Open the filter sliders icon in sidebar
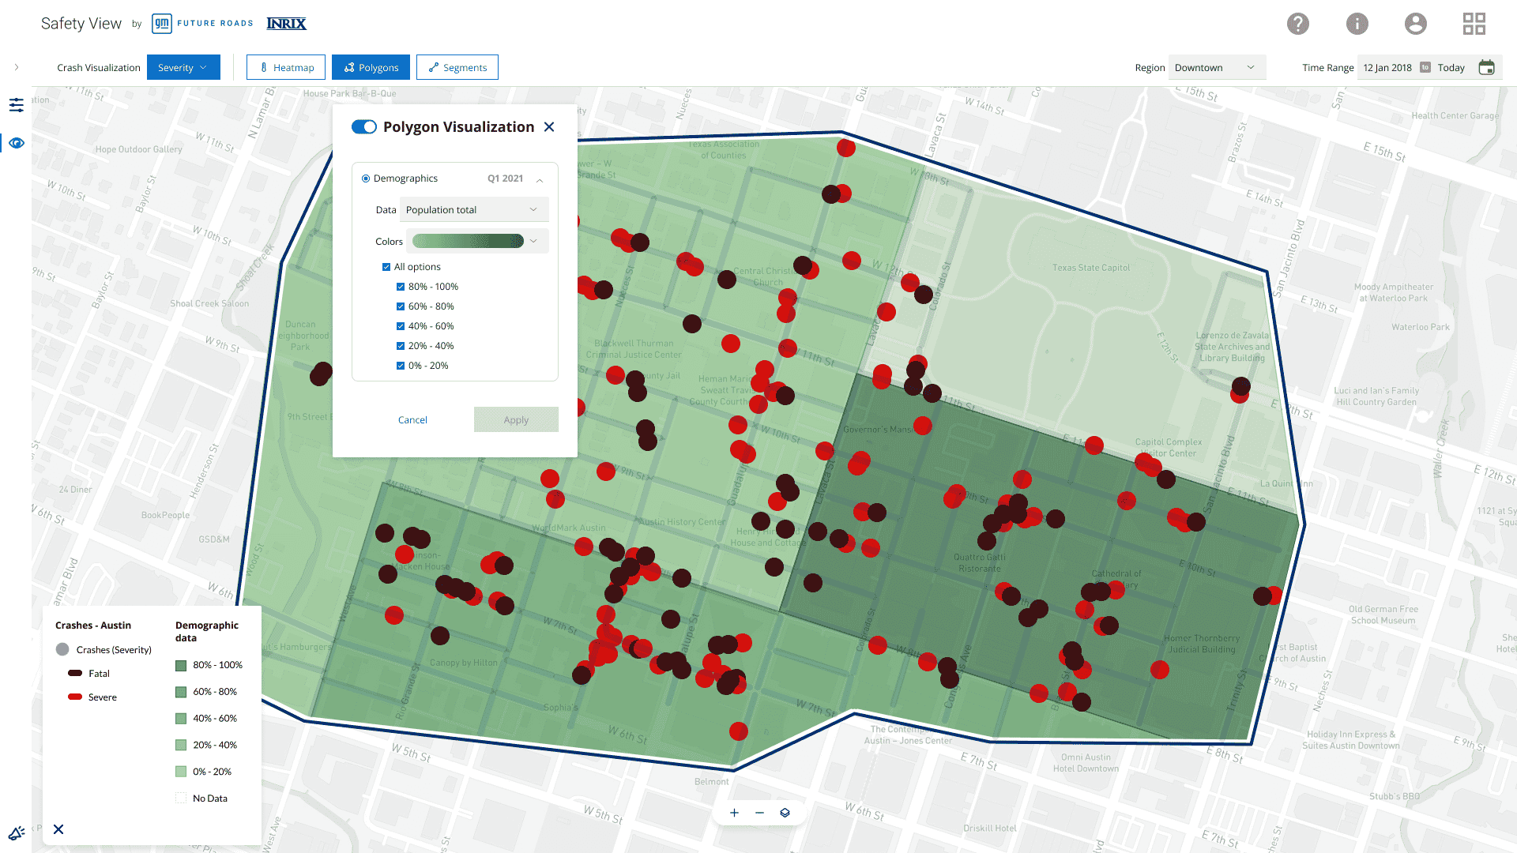 [17, 104]
